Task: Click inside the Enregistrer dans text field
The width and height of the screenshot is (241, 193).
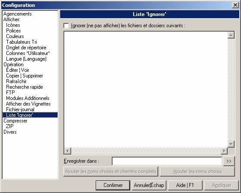Action: tap(167, 161)
